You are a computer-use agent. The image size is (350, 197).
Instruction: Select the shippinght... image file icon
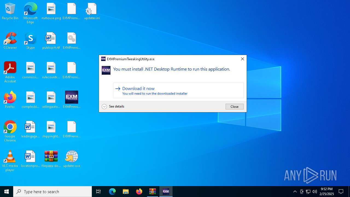coord(51,129)
